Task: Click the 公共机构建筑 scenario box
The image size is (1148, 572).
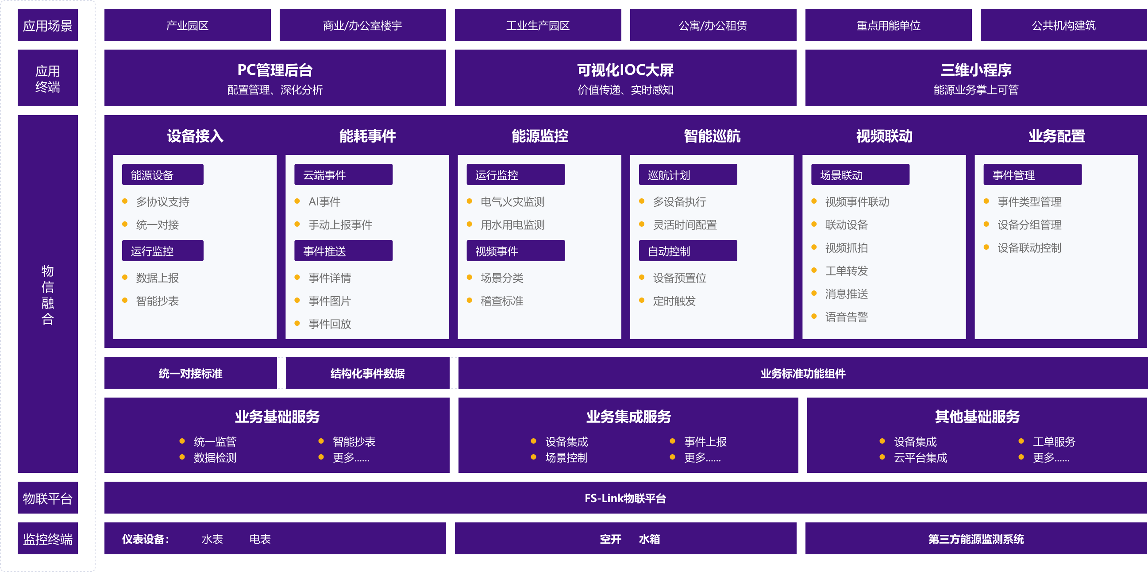Action: pos(1063,25)
